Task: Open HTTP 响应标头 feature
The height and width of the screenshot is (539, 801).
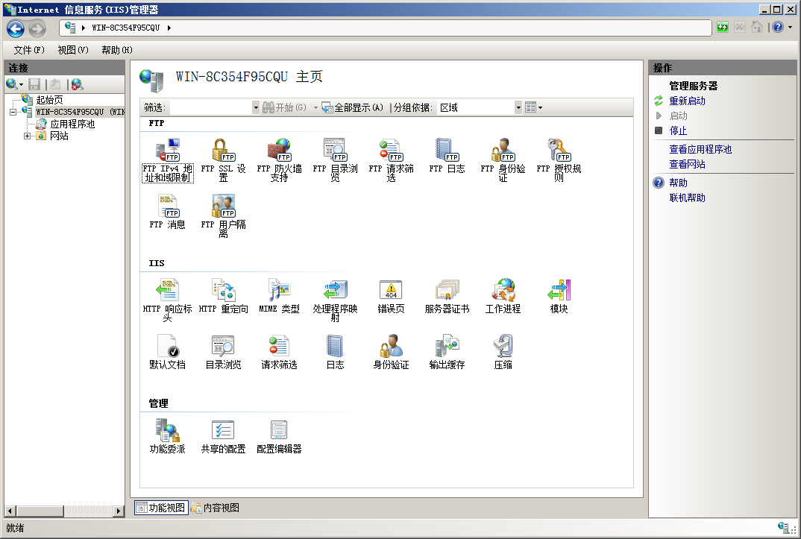Action: [168, 300]
